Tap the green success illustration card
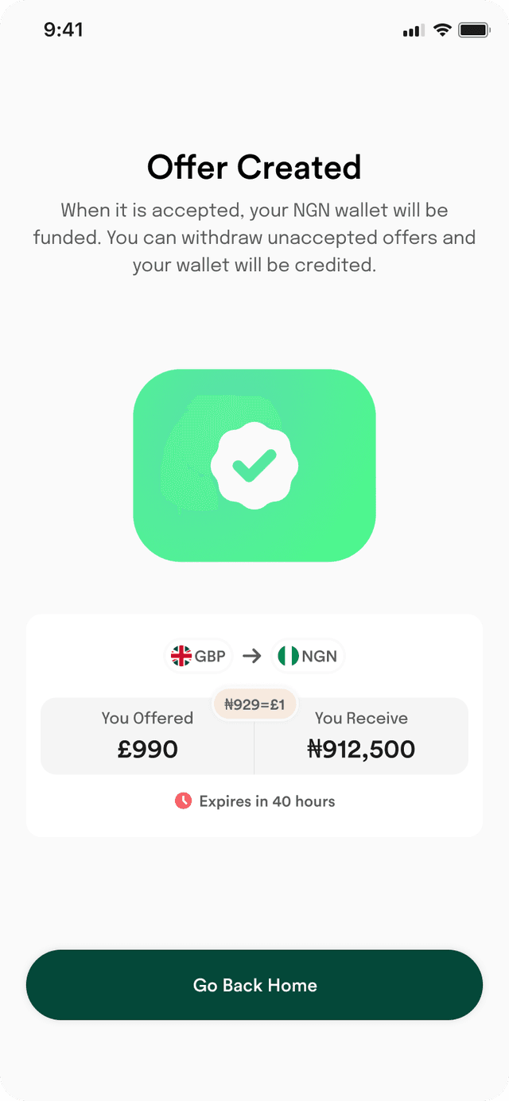This screenshot has height=1101, width=509. click(254, 466)
